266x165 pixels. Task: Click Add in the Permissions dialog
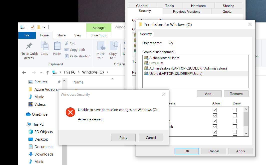click(x=209, y=94)
